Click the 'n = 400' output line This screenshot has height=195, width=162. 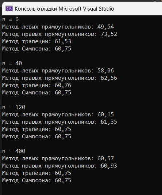[x=13, y=151]
